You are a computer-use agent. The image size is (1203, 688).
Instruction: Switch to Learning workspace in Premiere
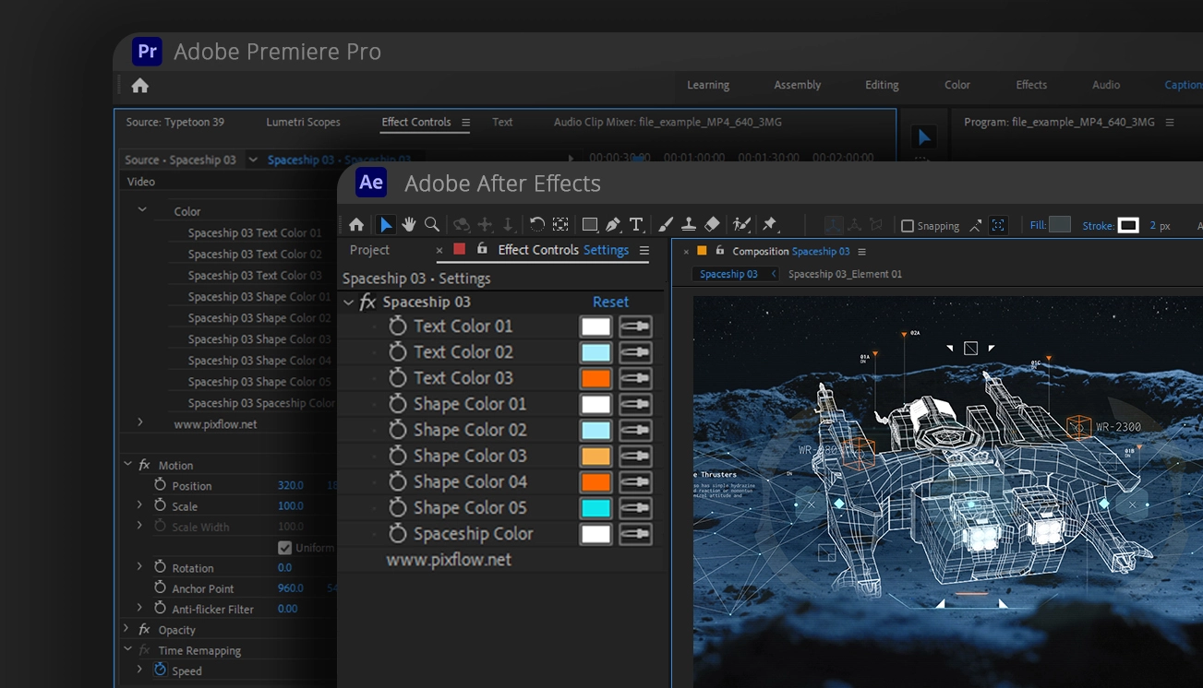(x=708, y=85)
